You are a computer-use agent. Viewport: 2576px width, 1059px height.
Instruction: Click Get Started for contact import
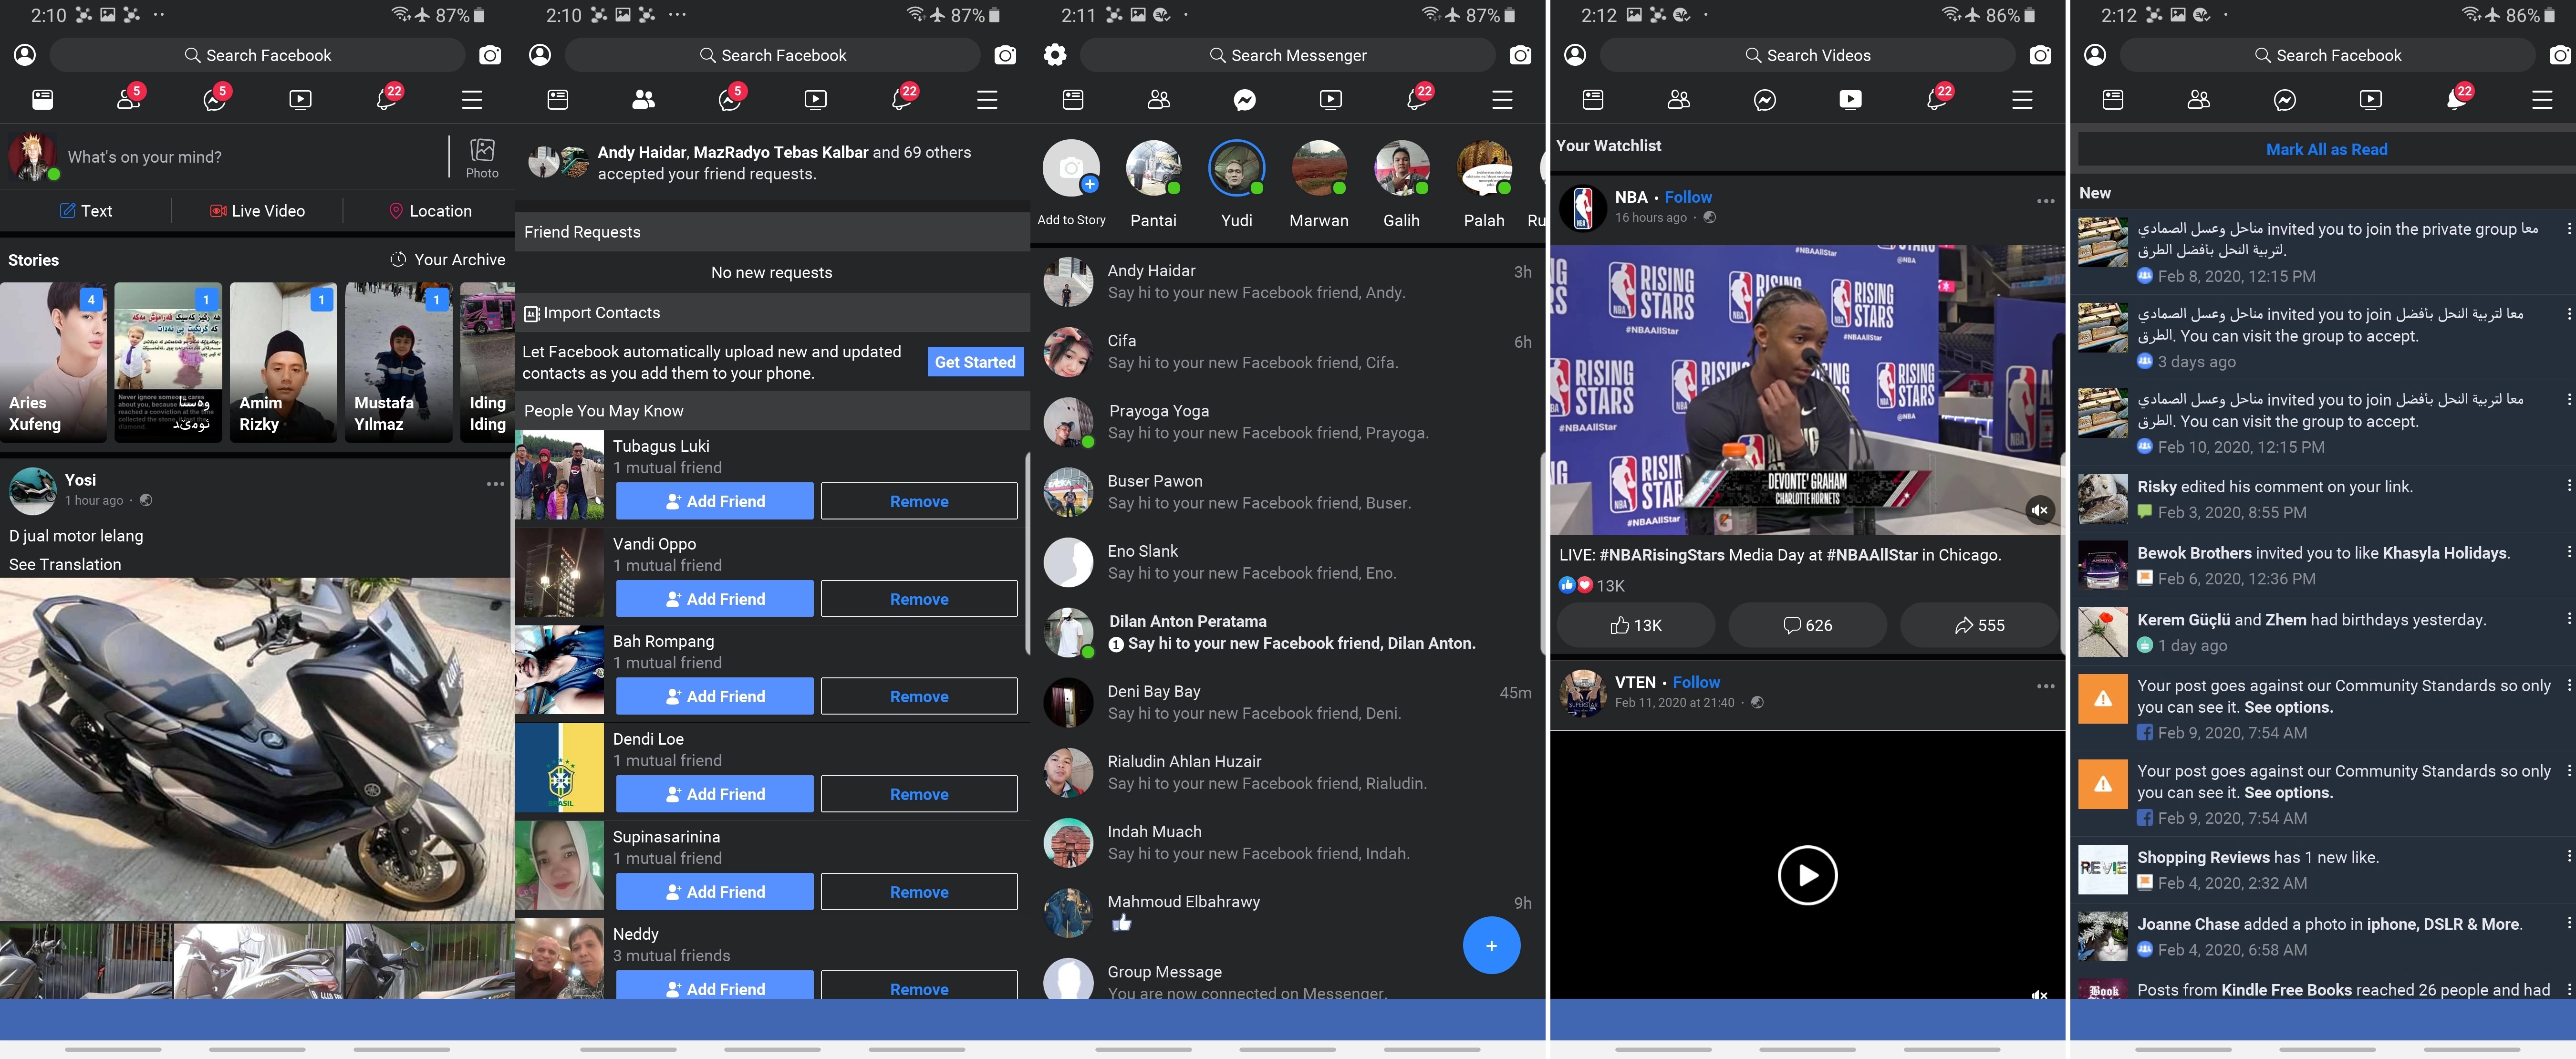pos(975,362)
